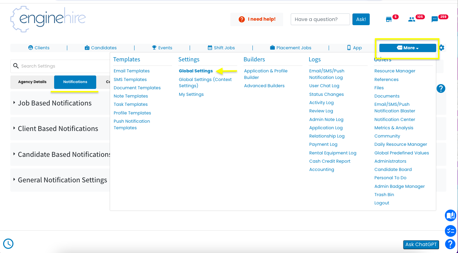Click the round question mark icon near Ask ChatGPT
This screenshot has width=458, height=253.
pos(450,244)
